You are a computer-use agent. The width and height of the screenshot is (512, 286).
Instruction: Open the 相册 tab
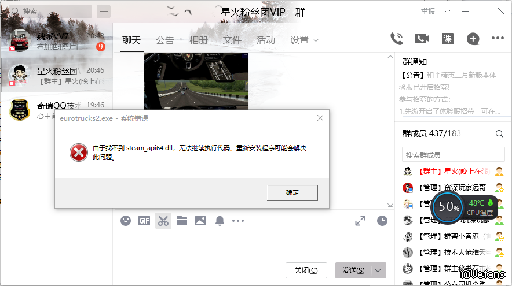(x=199, y=40)
